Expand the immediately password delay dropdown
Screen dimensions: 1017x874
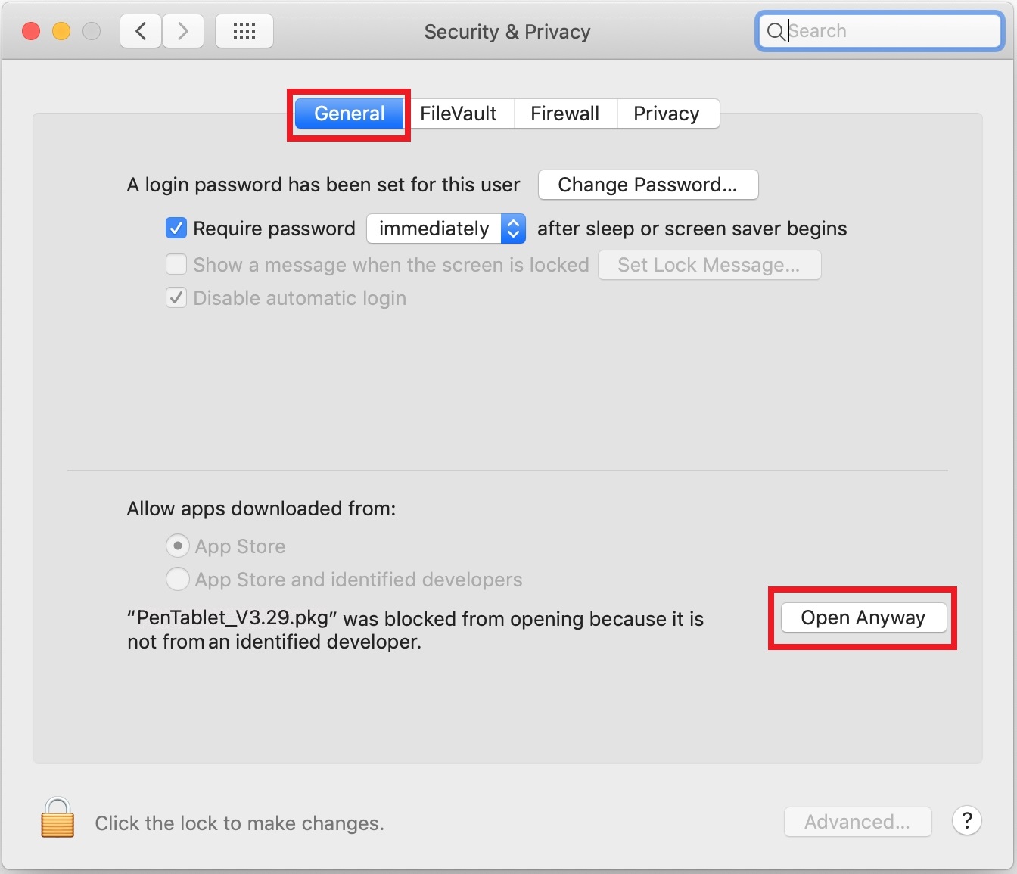446,229
